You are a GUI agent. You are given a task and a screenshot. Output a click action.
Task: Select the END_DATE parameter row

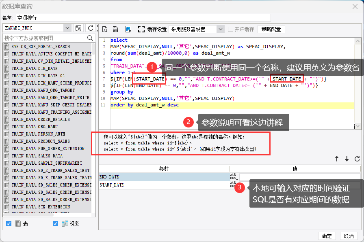[165, 177]
